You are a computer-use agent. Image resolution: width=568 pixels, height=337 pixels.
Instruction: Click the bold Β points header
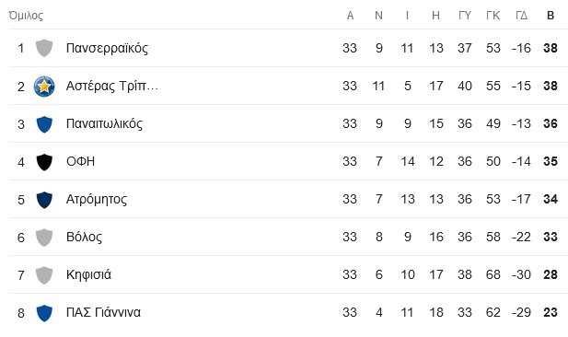pyautogui.click(x=551, y=16)
